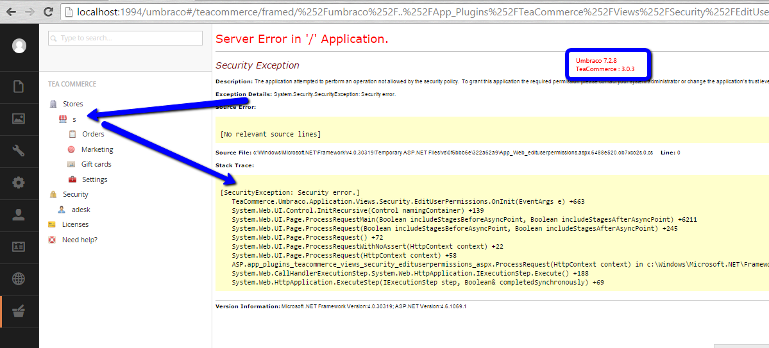Click the ProcessRequestWithNoAssert stack line

click(368, 247)
